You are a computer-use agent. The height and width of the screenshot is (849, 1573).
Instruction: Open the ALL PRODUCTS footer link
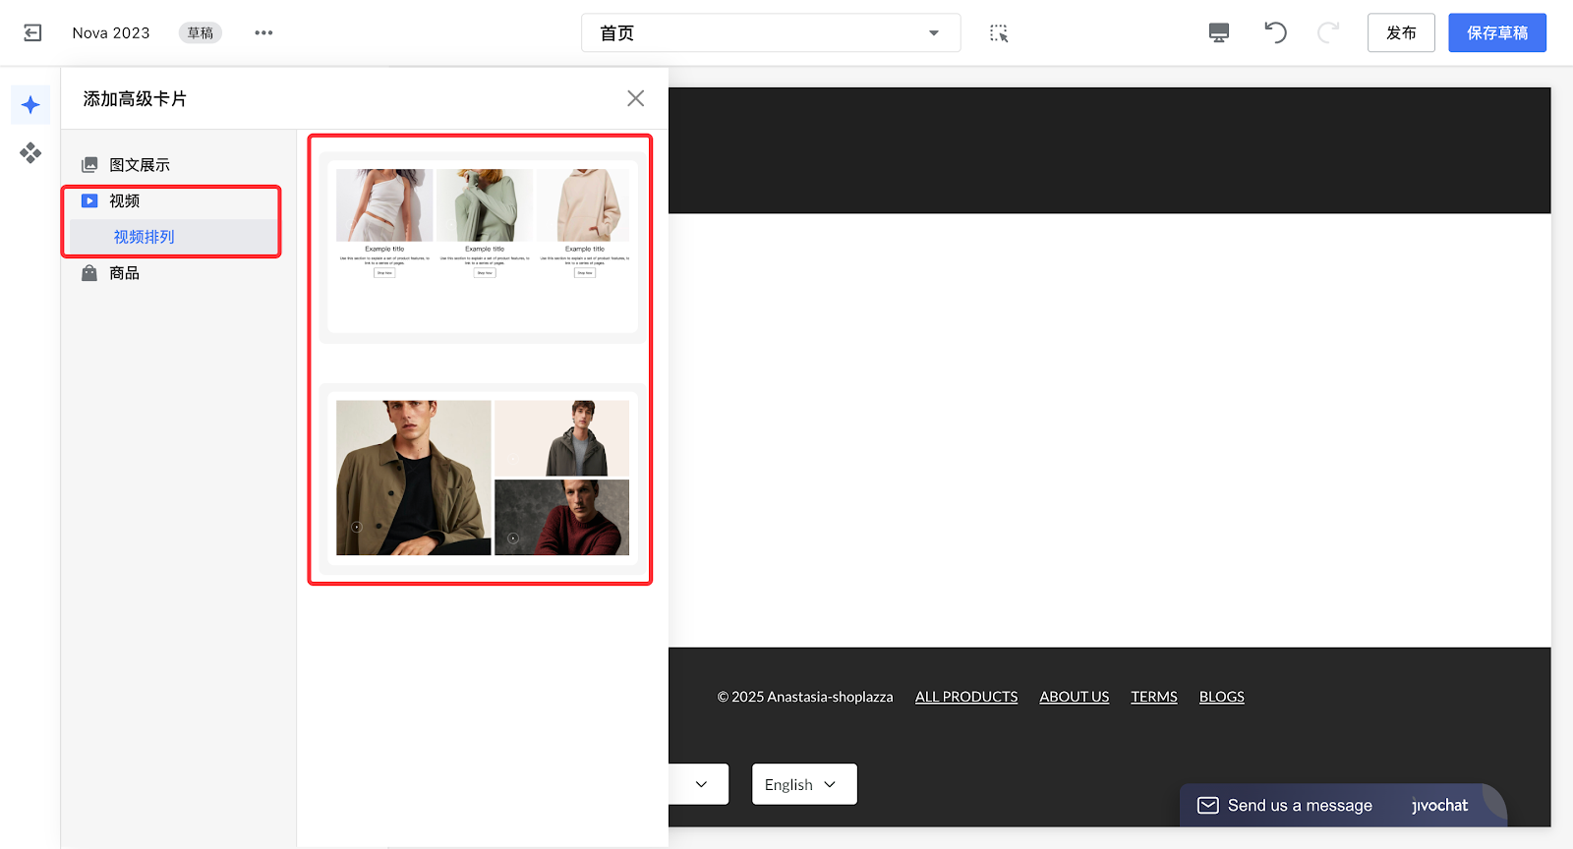965,697
